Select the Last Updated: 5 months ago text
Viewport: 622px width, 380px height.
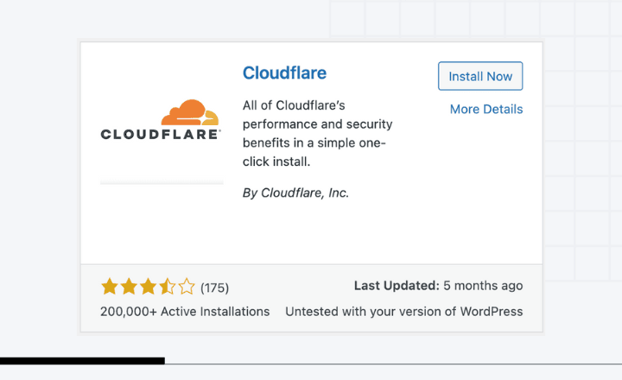click(438, 286)
